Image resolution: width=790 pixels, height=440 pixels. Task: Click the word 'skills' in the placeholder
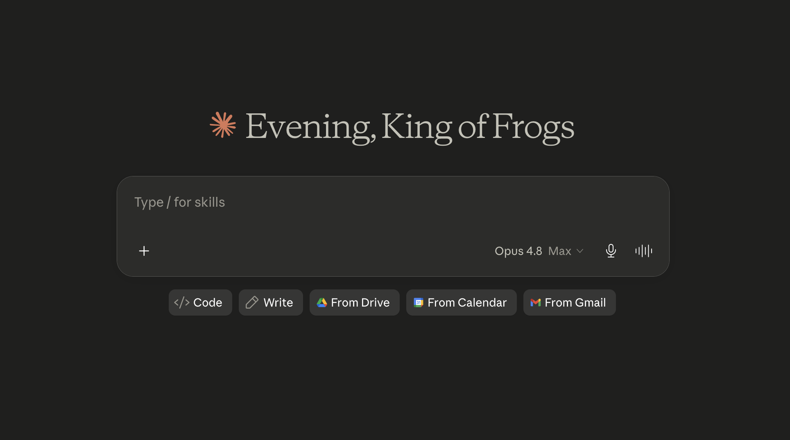pos(210,202)
